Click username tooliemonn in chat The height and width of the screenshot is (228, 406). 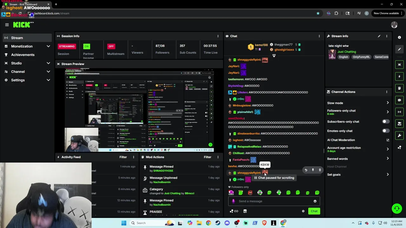tap(236, 79)
